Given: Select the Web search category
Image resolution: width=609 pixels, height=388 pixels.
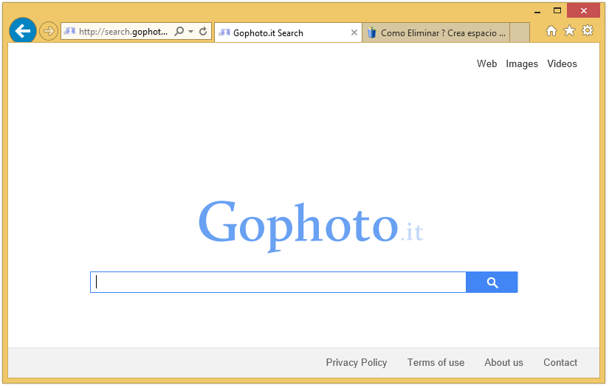Looking at the screenshot, I should [x=486, y=63].
